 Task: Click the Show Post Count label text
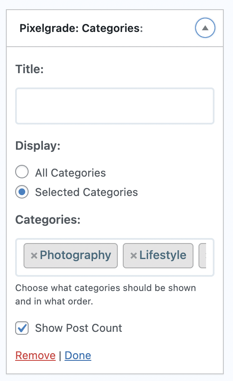[x=79, y=328]
